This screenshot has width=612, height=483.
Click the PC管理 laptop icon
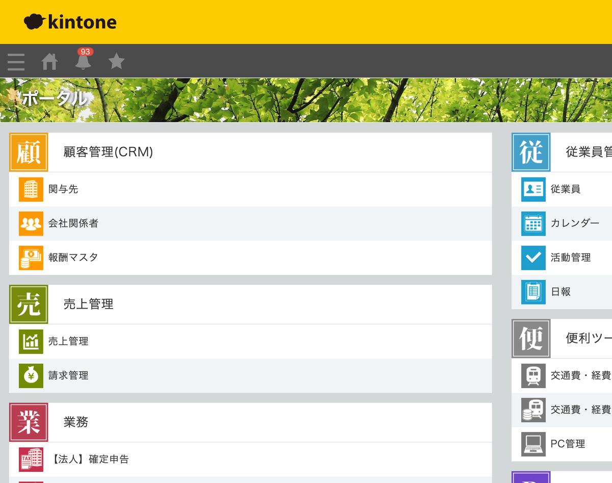tap(532, 444)
